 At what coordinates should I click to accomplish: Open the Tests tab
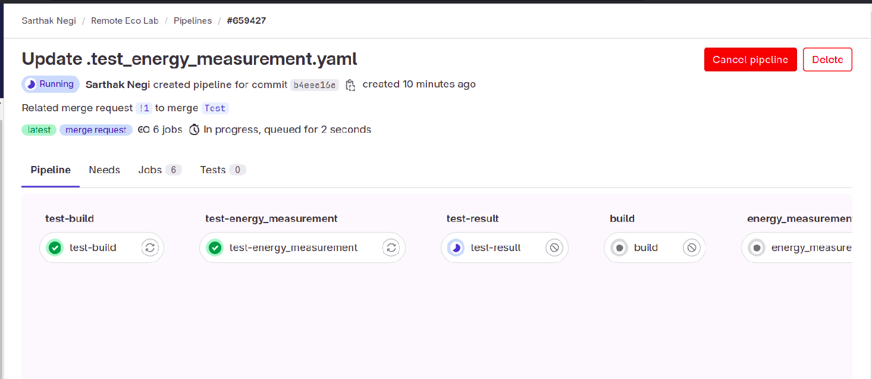pos(222,170)
